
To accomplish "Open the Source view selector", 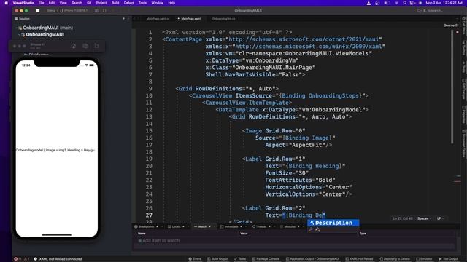I will [x=450, y=25].
